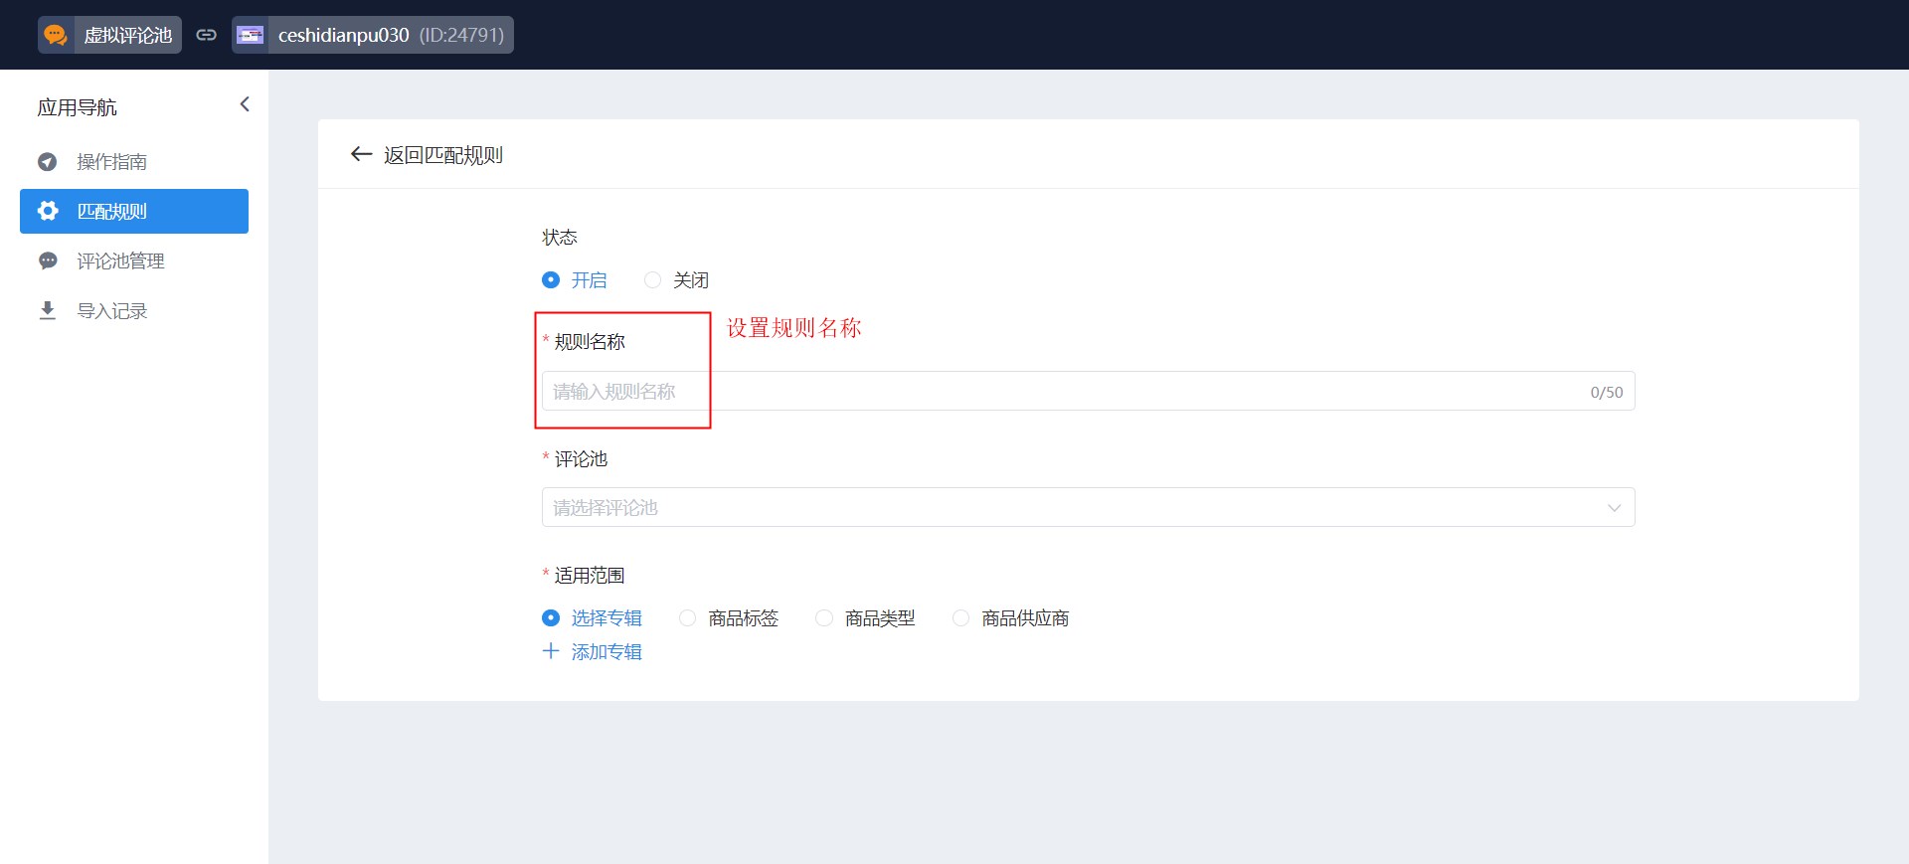Click the back arrow icon

[x=361, y=154]
